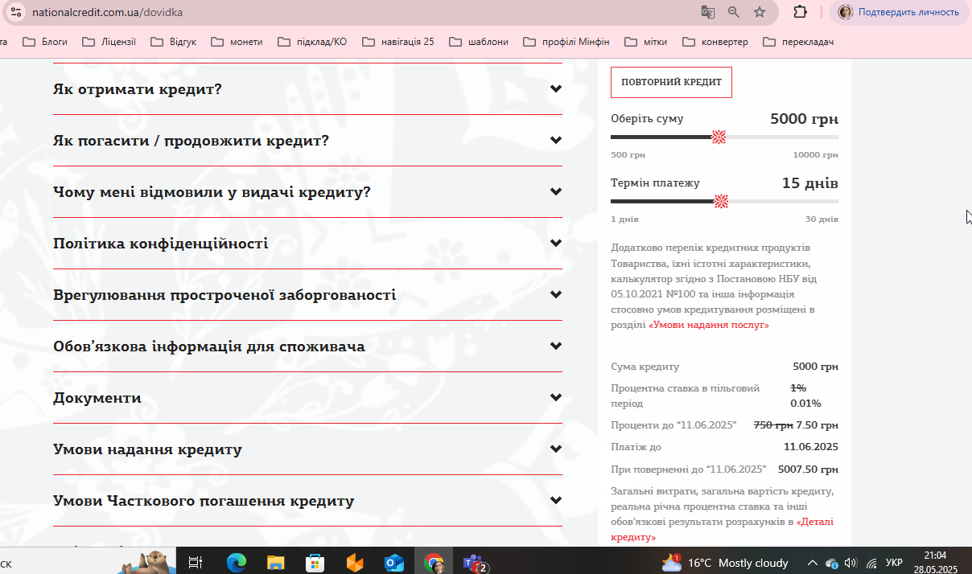This screenshot has height=574, width=972.
Task: Open the навігація 25 bookmarks folder
Action: coord(398,42)
